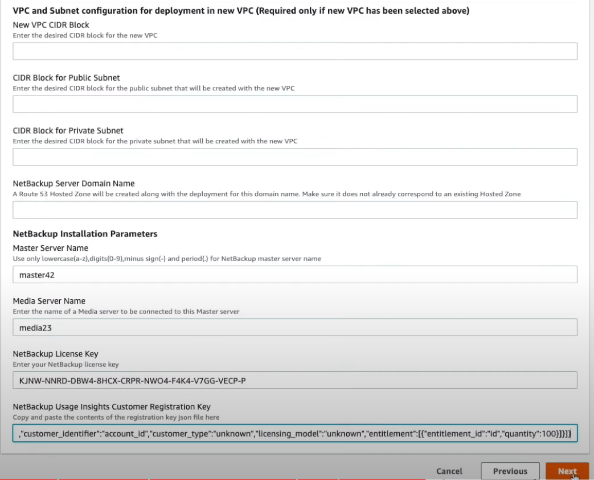Click the public subnet CIDR hint text

(153, 89)
